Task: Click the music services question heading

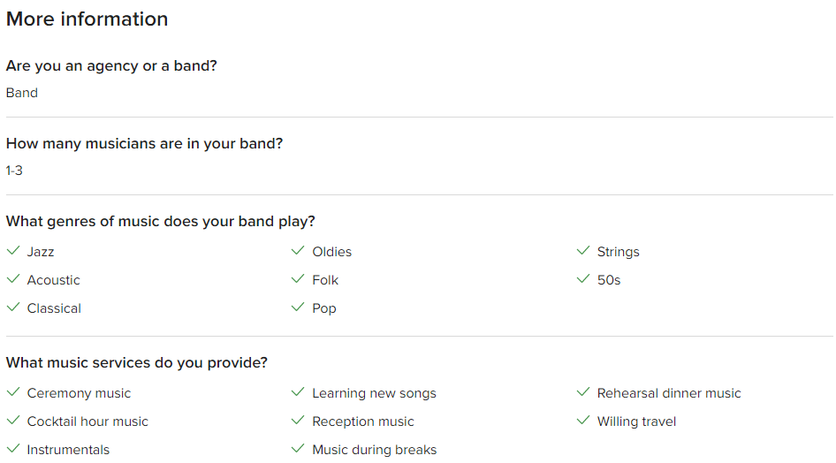Action: coord(137,362)
